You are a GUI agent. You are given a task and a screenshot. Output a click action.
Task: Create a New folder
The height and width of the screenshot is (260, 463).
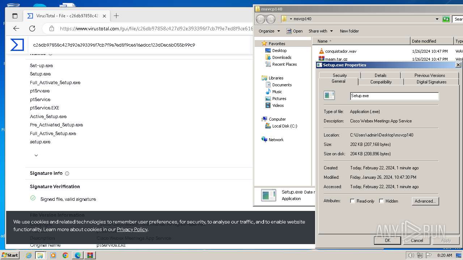coord(349,31)
